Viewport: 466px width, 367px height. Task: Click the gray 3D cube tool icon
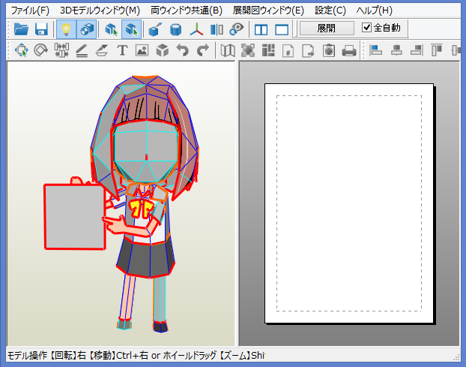point(163,50)
